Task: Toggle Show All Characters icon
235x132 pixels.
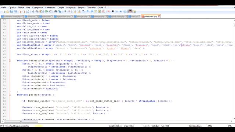Action: coord(88,11)
